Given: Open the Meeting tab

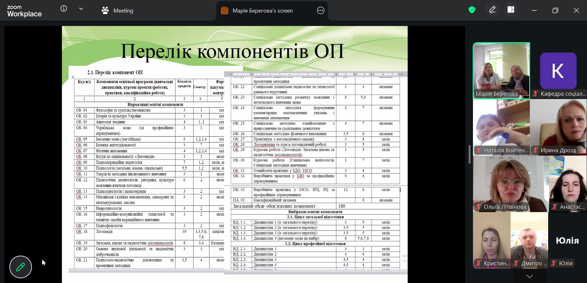Looking at the screenshot, I should pos(117,11).
